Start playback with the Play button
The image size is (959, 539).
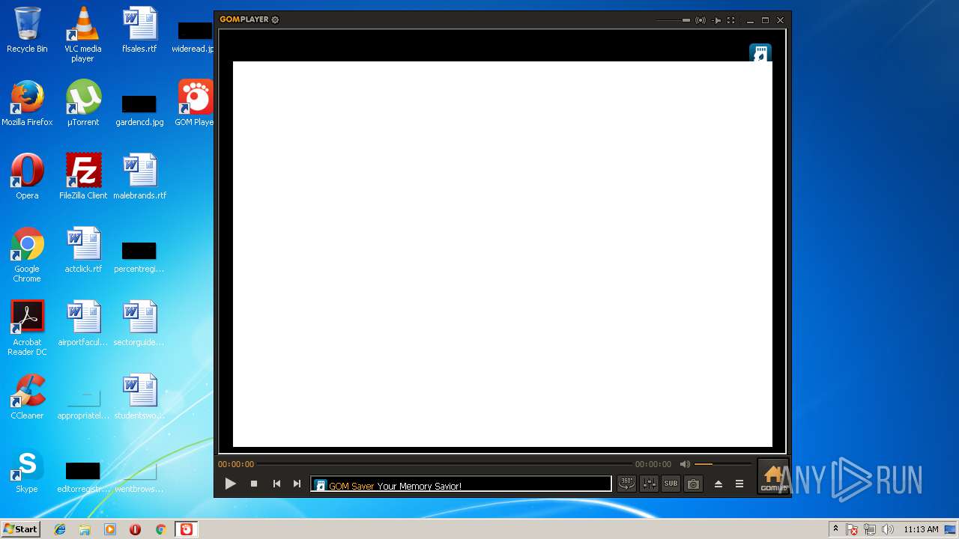click(x=231, y=484)
